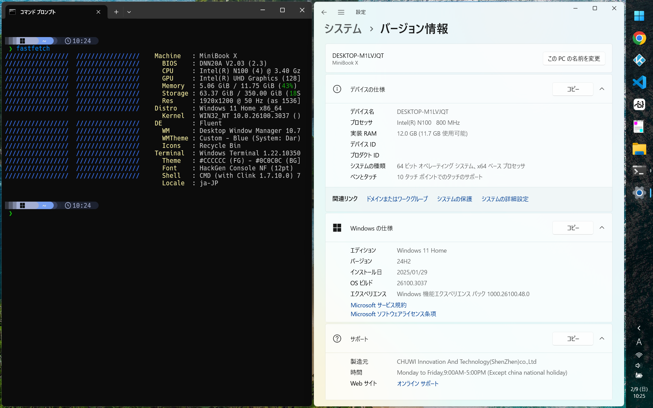Click the question mark icon beside サポート
Viewport: 653px width, 408px height.
337,339
